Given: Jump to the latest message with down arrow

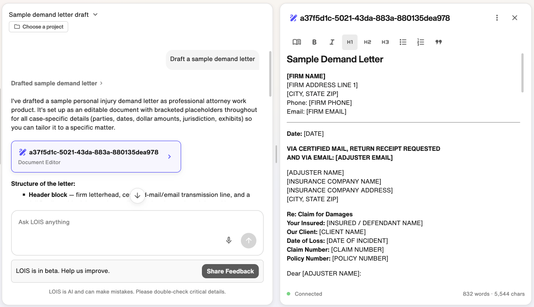Looking at the screenshot, I should pos(137,196).
